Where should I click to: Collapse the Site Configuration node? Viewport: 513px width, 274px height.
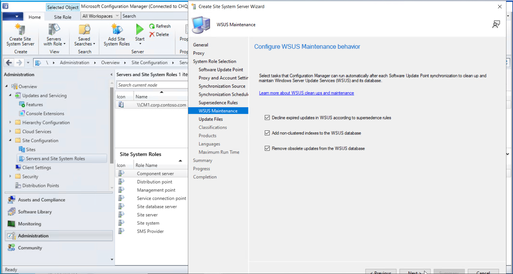point(10,140)
